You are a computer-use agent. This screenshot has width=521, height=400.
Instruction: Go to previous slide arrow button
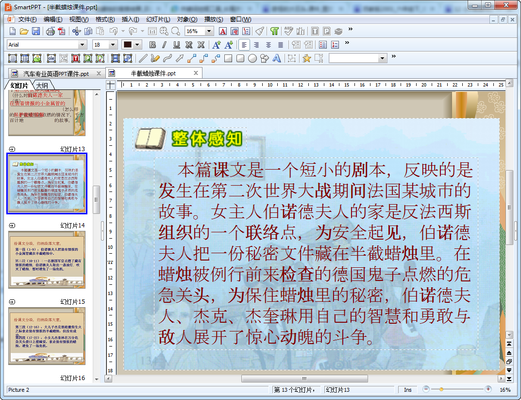[x=509, y=352]
